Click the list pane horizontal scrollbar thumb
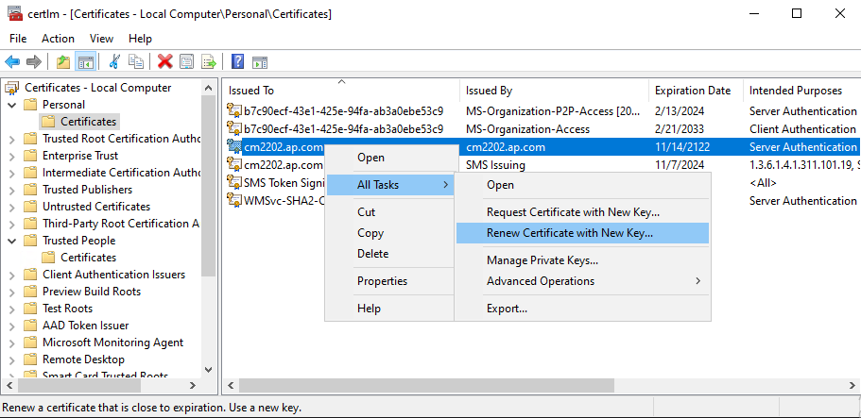 coord(426,386)
